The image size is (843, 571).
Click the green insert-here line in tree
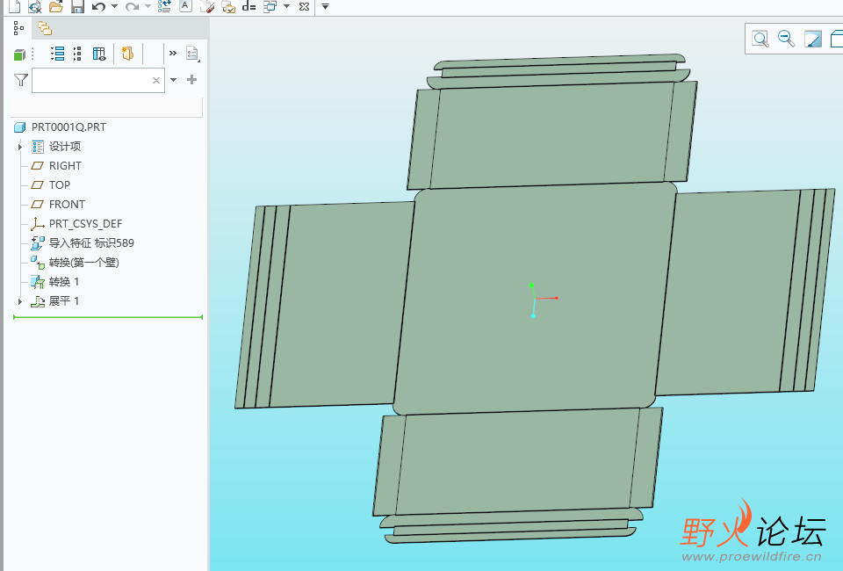coord(108,317)
